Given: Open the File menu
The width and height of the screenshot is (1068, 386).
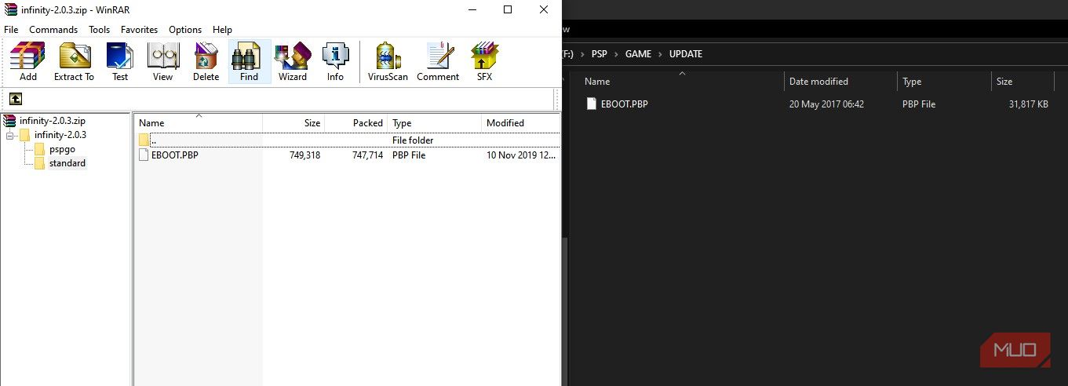Looking at the screenshot, I should [x=11, y=29].
